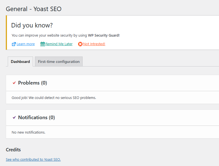Image resolution: width=219 pixels, height=166 pixels.
Task: Open the First-time configuration tab
Action: point(59,62)
